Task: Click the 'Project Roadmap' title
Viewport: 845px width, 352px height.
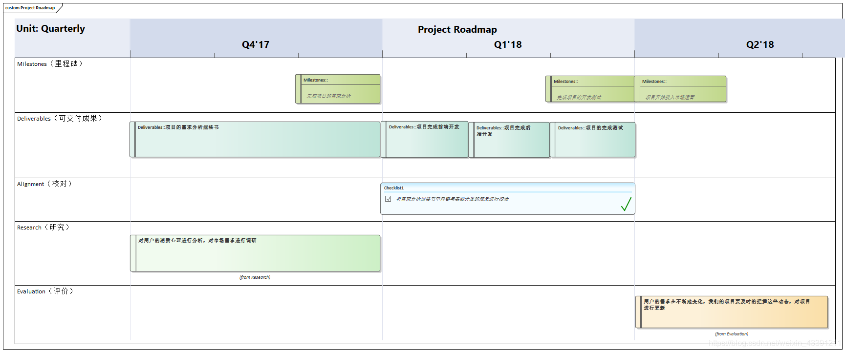Action: pyautogui.click(x=457, y=29)
